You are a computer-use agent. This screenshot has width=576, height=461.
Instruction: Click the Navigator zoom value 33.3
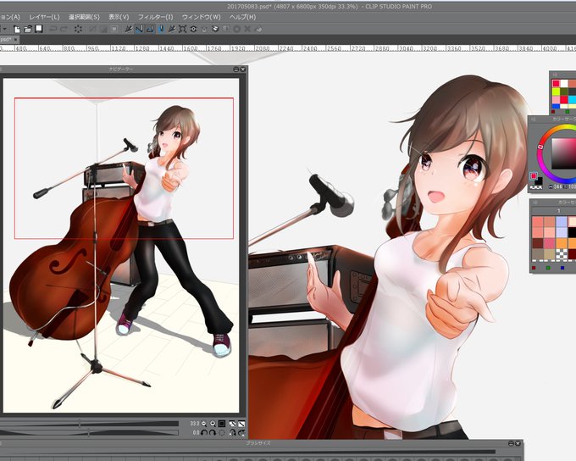[195, 424]
